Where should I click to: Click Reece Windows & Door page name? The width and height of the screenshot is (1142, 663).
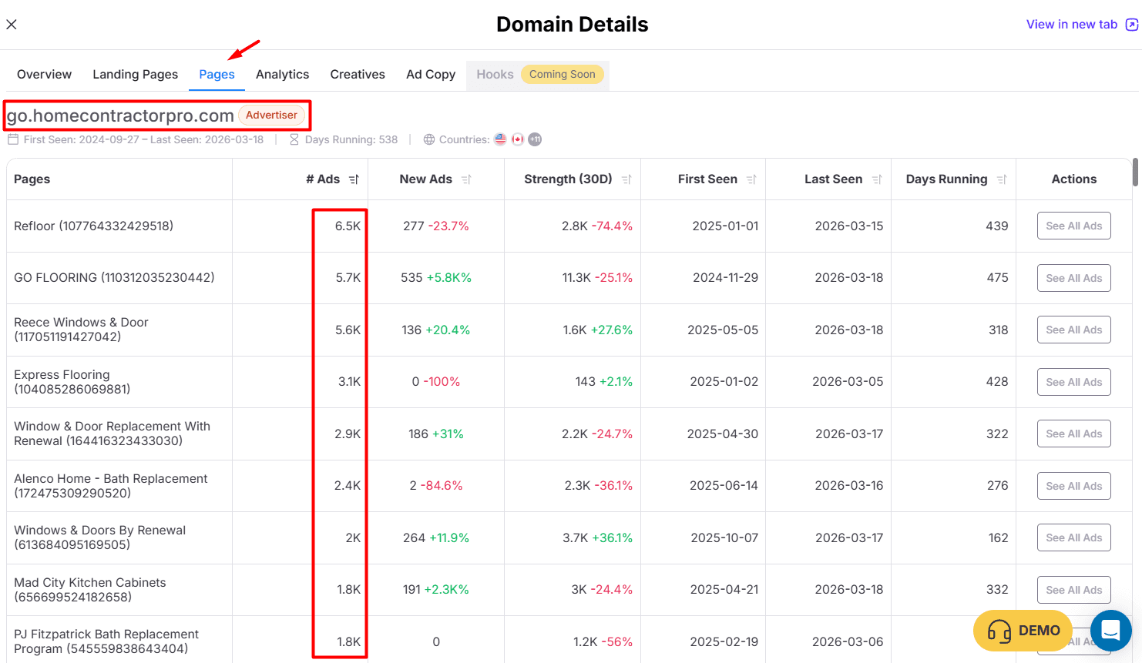81,330
